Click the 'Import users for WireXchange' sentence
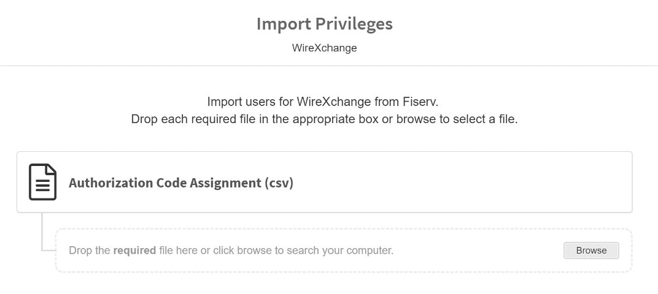The width and height of the screenshot is (658, 294). pyautogui.click(x=324, y=101)
